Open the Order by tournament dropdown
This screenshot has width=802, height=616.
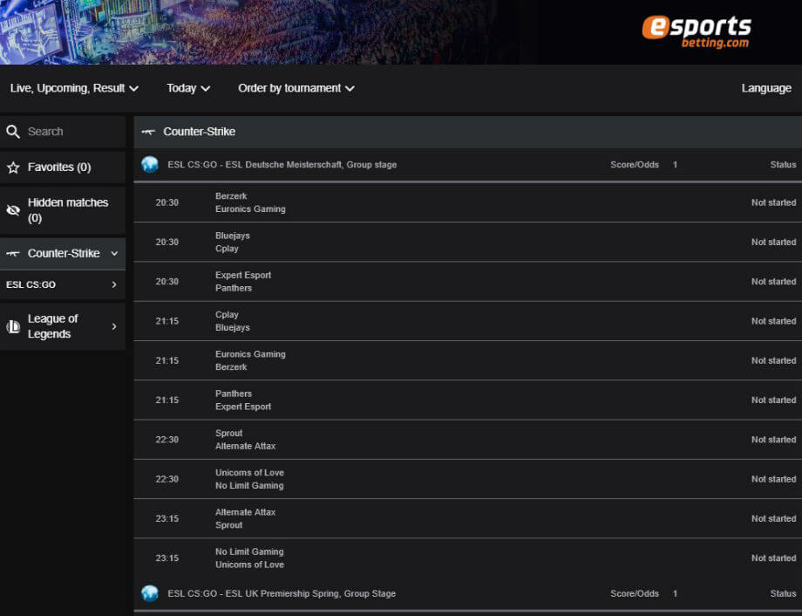296,88
